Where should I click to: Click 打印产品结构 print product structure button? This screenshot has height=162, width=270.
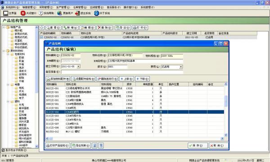pyautogui.click(x=58, y=145)
